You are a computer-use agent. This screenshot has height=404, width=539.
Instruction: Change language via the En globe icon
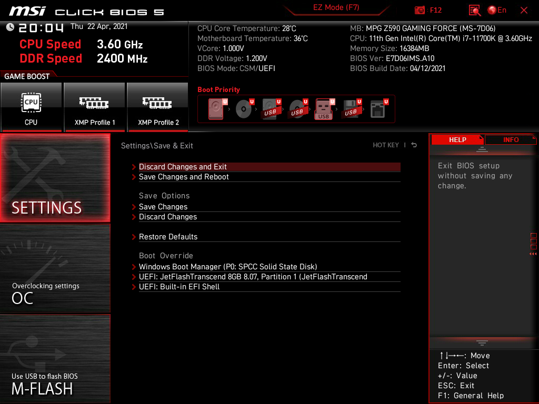[x=497, y=11]
